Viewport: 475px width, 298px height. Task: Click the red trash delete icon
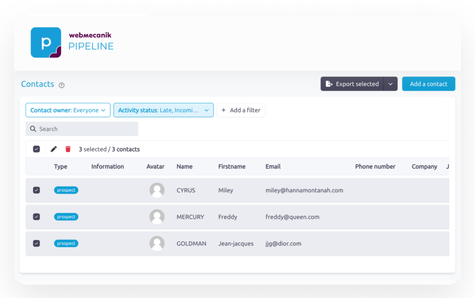click(68, 149)
